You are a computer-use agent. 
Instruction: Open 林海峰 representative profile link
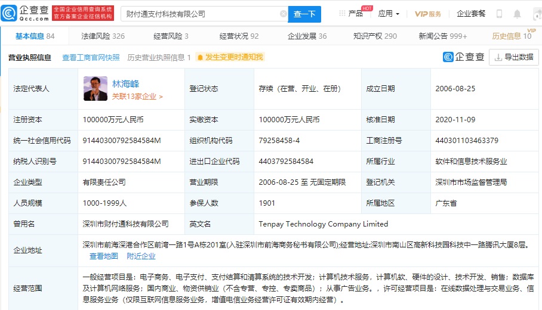click(125, 83)
